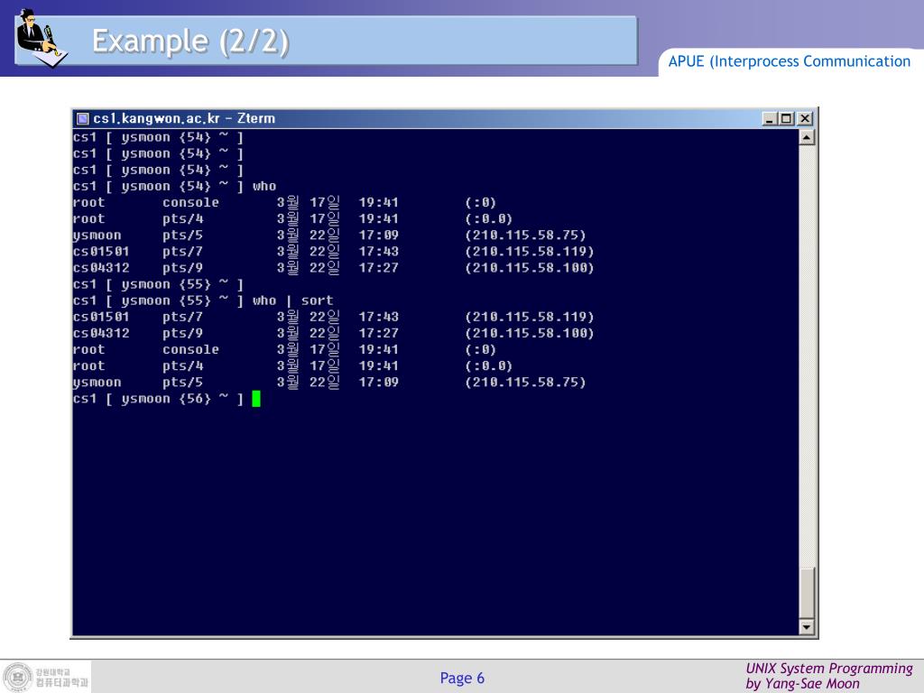The height and width of the screenshot is (693, 924).
Task: Click the 'Example (2/2)' slide title
Action: click(190, 42)
